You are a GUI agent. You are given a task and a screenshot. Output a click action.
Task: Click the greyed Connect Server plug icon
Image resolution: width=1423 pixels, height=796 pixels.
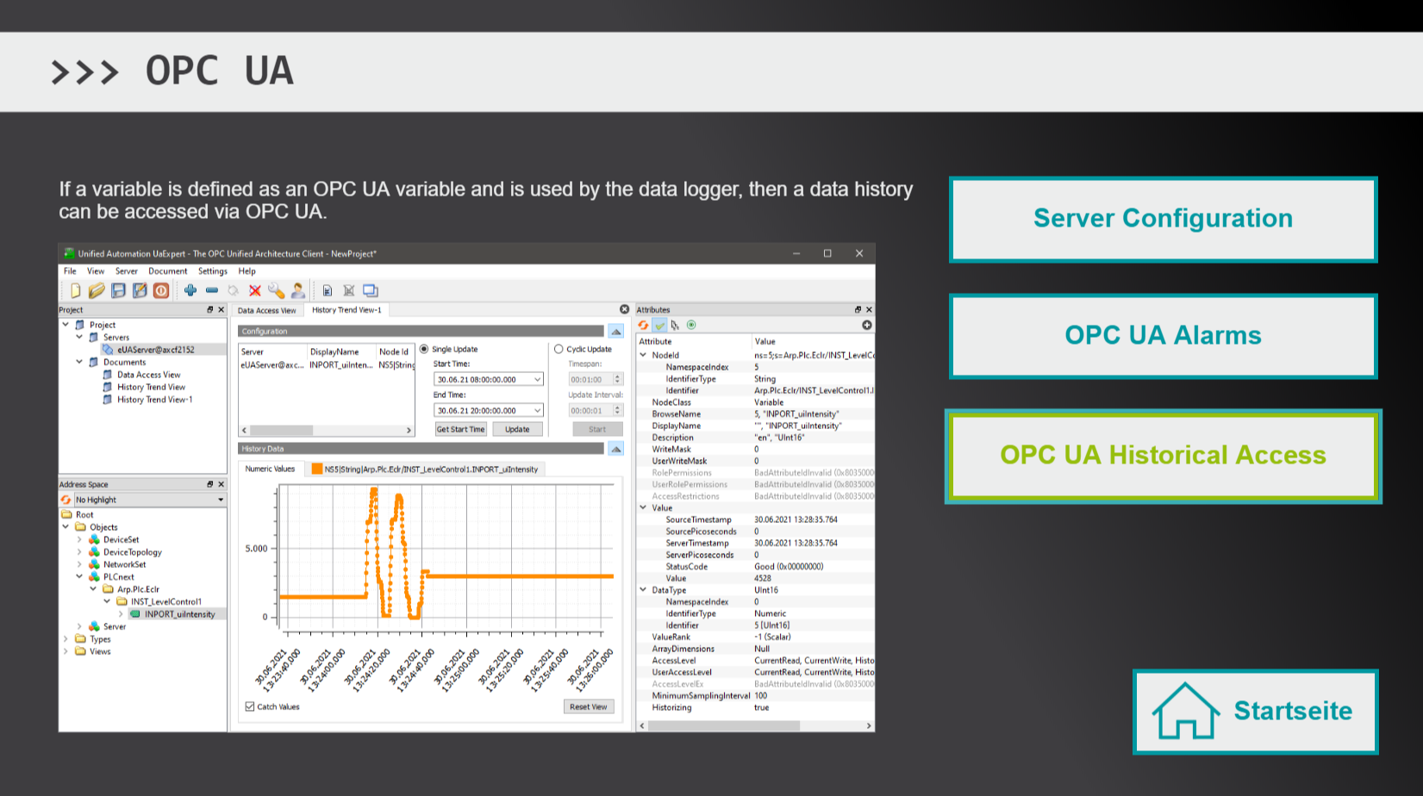click(x=233, y=290)
